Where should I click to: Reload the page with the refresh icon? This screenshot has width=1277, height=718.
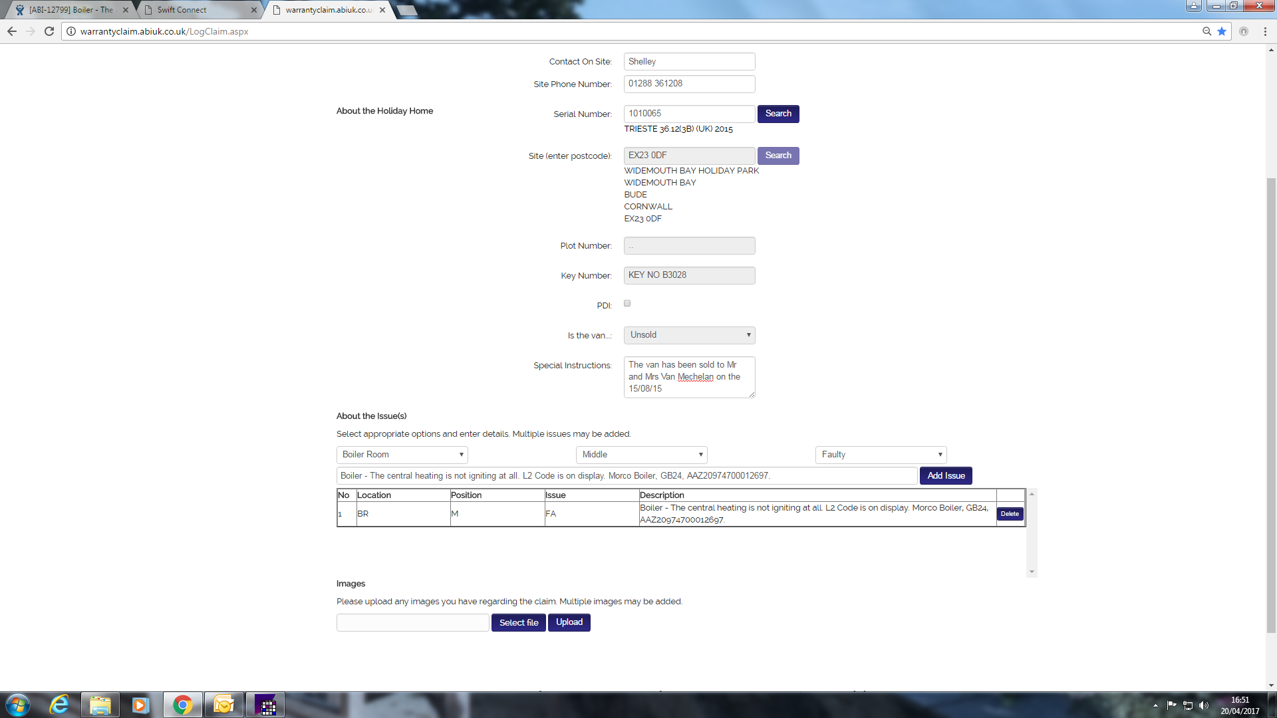coord(49,31)
